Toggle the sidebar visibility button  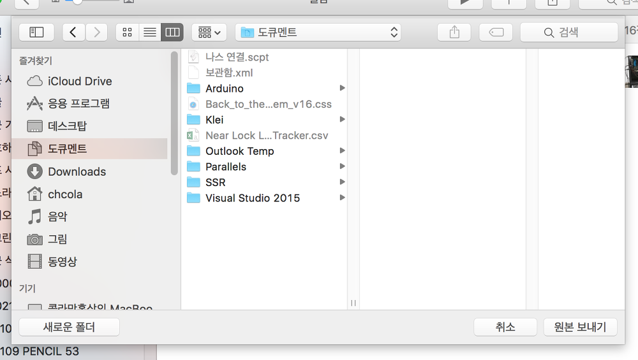[x=36, y=32]
